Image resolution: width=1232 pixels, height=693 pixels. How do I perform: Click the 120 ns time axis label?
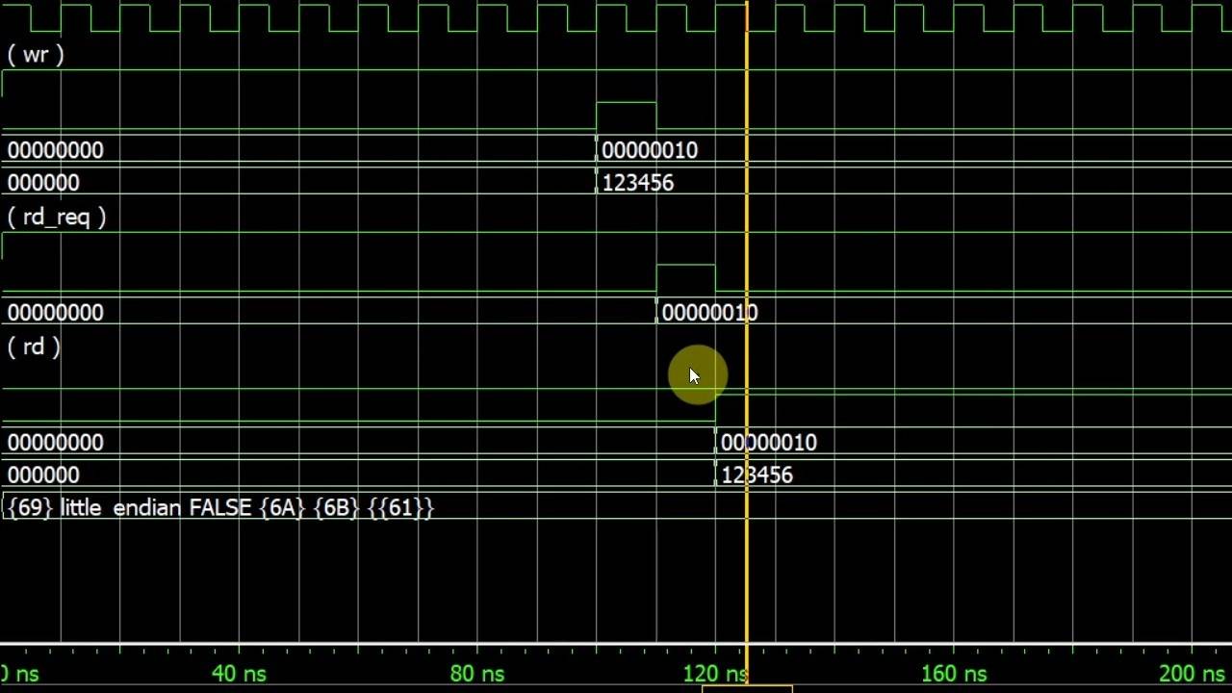(715, 674)
